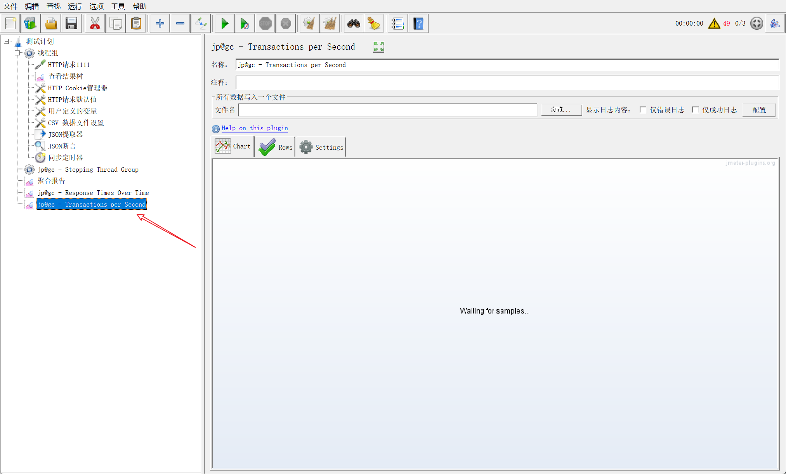
Task: Collapse the 线程组 tree node
Action: click(x=17, y=53)
